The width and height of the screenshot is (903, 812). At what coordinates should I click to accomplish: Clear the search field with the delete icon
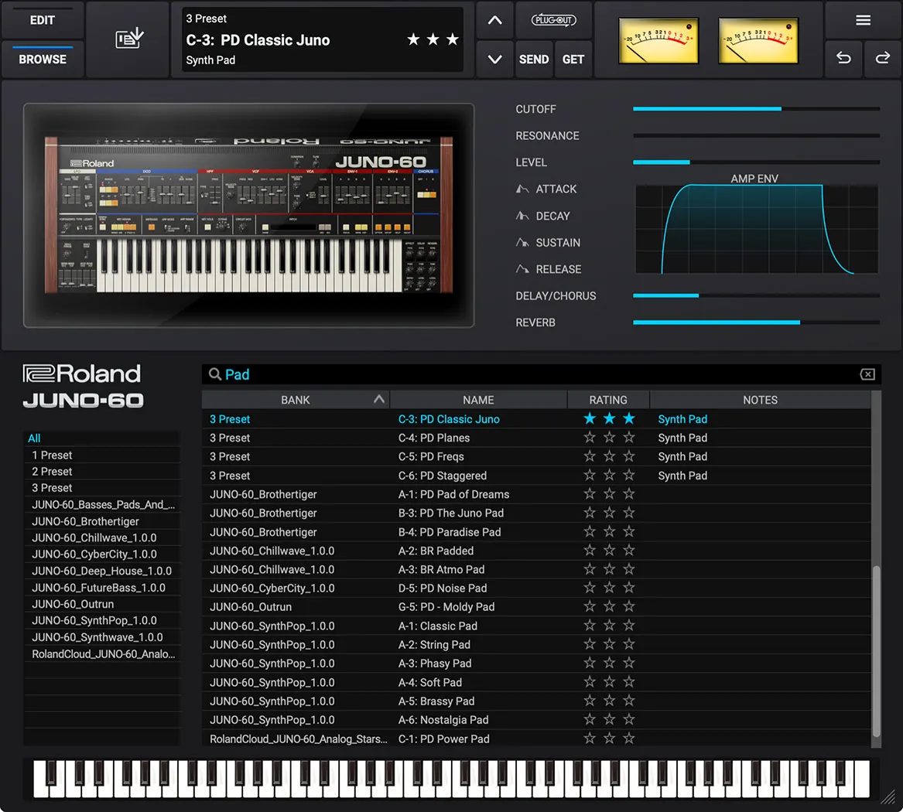pos(867,374)
